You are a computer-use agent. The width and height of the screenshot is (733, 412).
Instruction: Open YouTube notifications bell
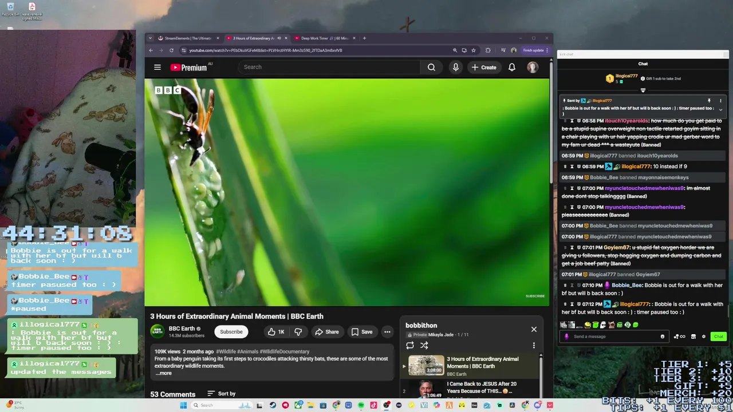pyautogui.click(x=512, y=67)
